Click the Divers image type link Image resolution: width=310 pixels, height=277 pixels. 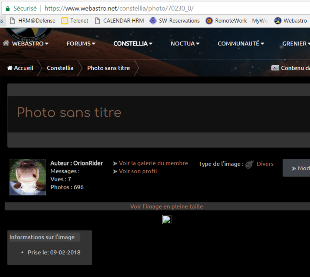(265, 164)
